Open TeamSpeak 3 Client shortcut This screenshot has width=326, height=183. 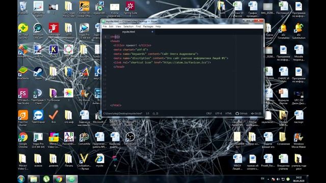tap(38, 97)
